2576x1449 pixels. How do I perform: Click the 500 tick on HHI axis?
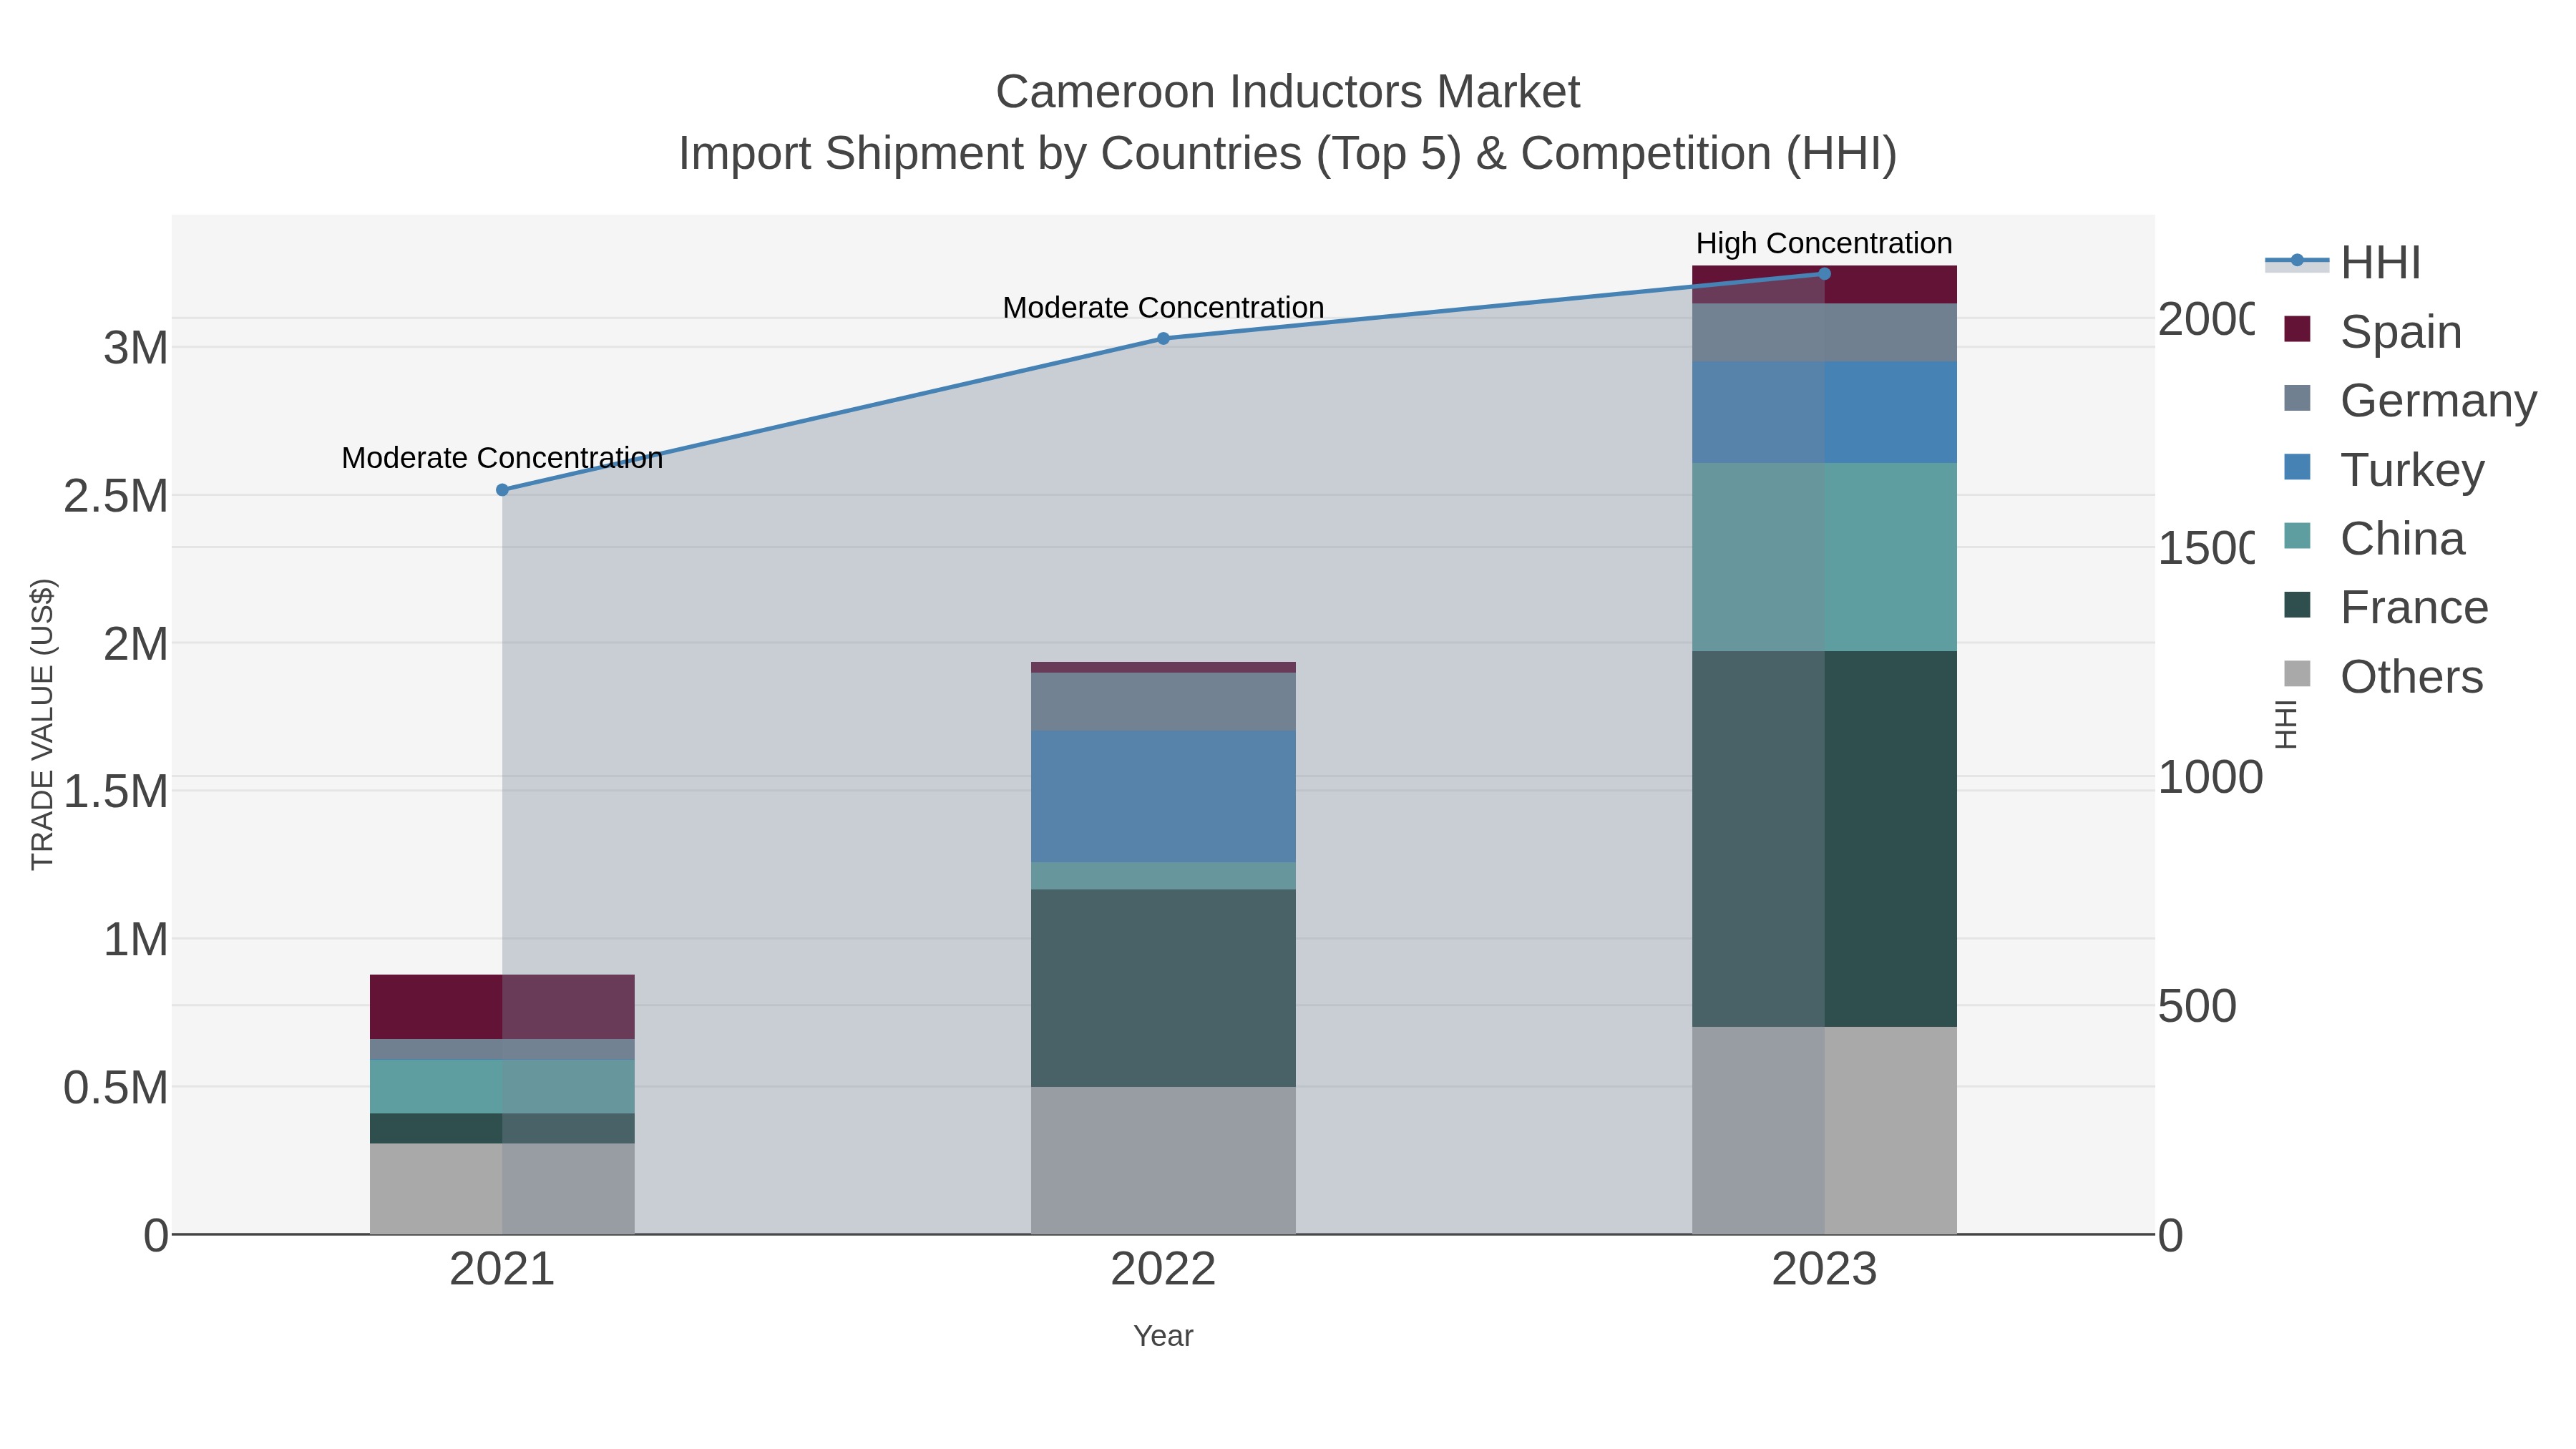[2197, 1006]
